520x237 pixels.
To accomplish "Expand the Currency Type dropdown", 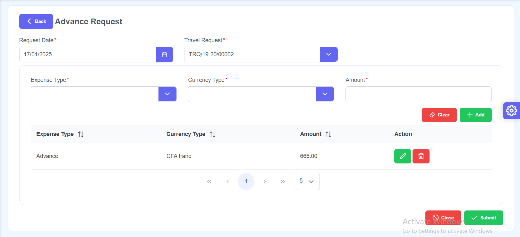I will (325, 94).
